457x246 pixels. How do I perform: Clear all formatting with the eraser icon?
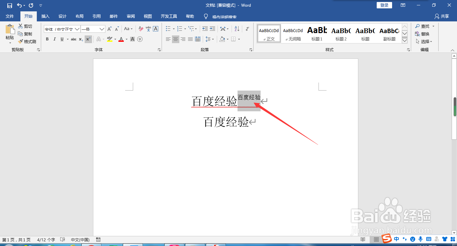(141, 29)
